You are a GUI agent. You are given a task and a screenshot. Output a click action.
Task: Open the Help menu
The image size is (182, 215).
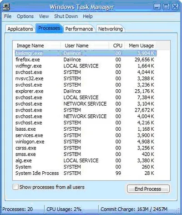88,16
